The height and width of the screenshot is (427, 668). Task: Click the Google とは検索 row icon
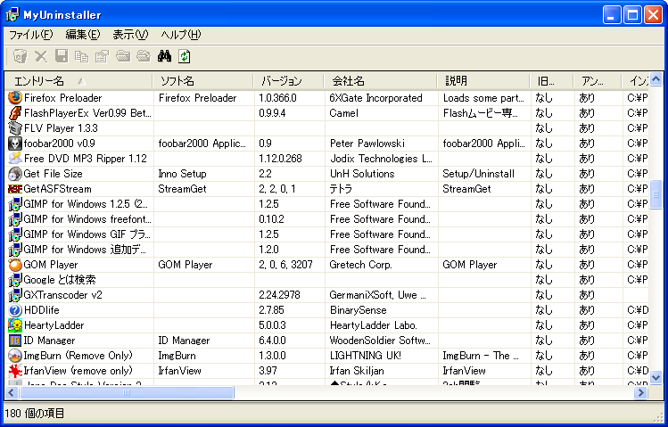pos(15,280)
